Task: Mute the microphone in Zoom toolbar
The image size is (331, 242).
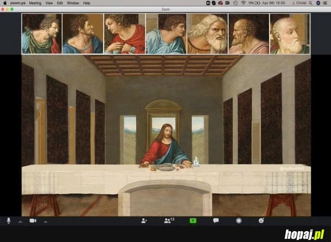Action: coord(9,221)
